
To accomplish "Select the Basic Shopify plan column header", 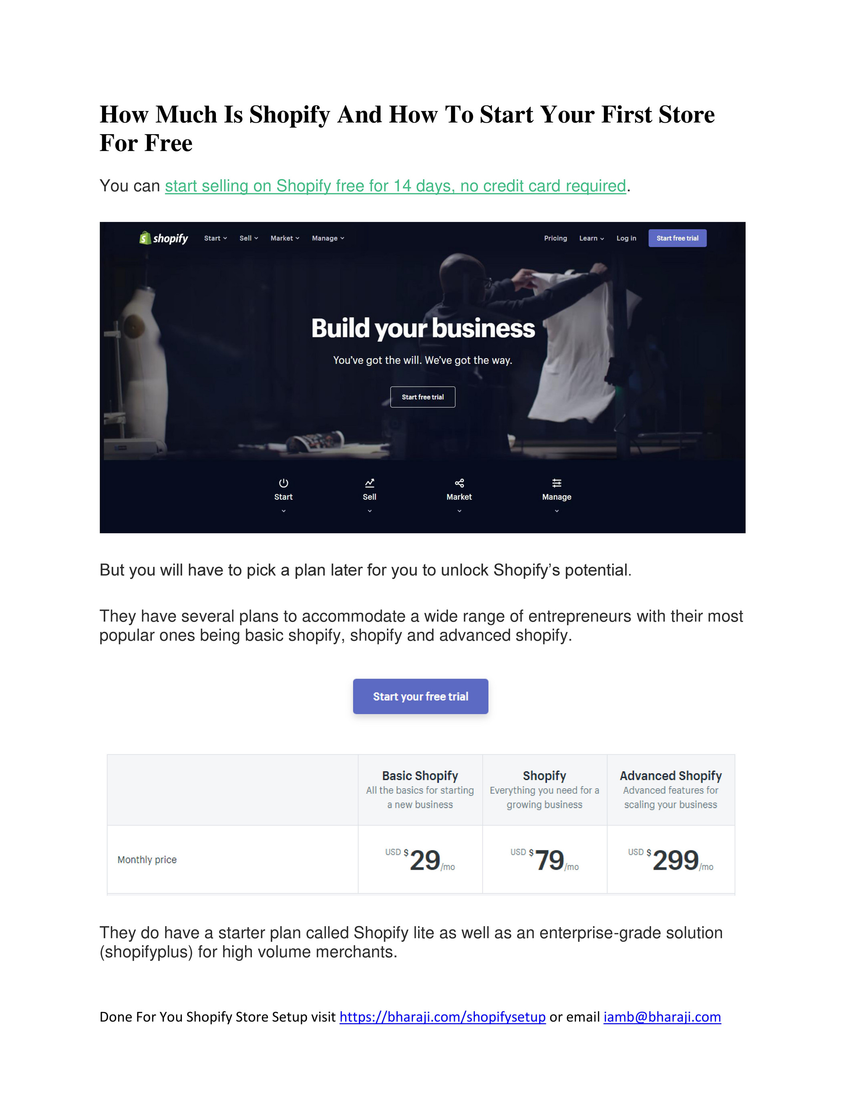I will click(x=420, y=790).
